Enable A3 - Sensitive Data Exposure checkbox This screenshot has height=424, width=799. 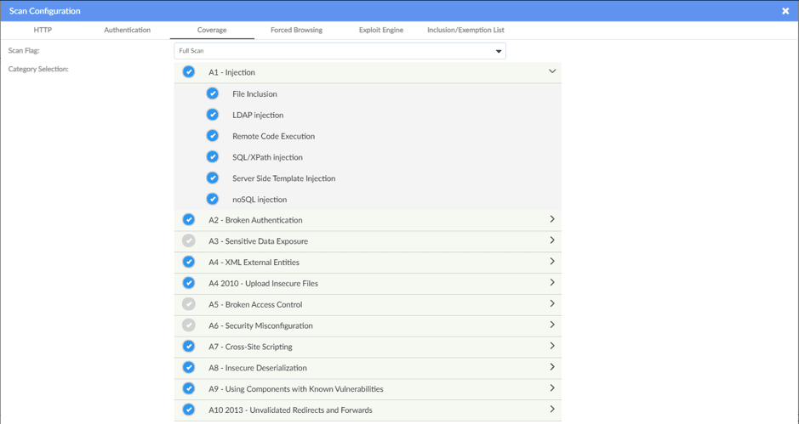[189, 240]
